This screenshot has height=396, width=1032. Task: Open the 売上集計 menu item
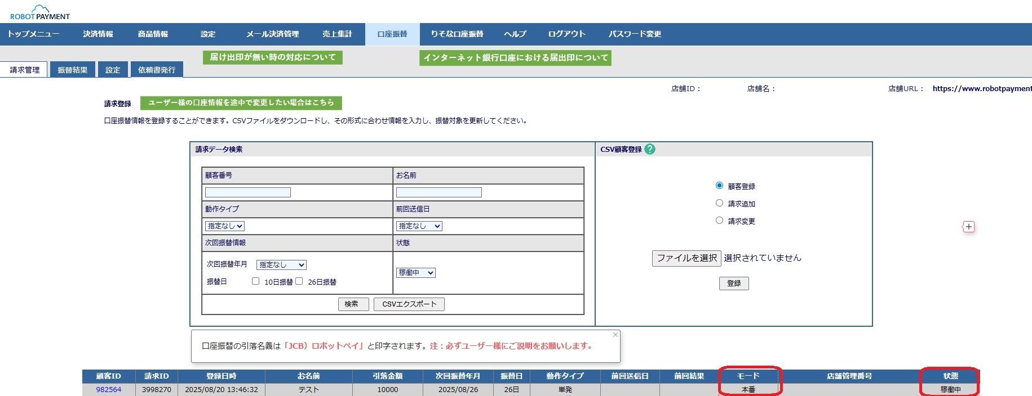click(x=337, y=34)
